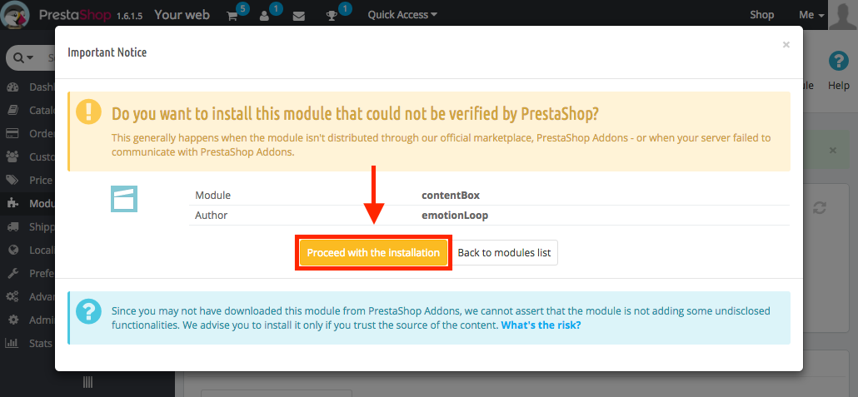Open the customers notification icon in top bar
858x397 pixels.
[265, 16]
